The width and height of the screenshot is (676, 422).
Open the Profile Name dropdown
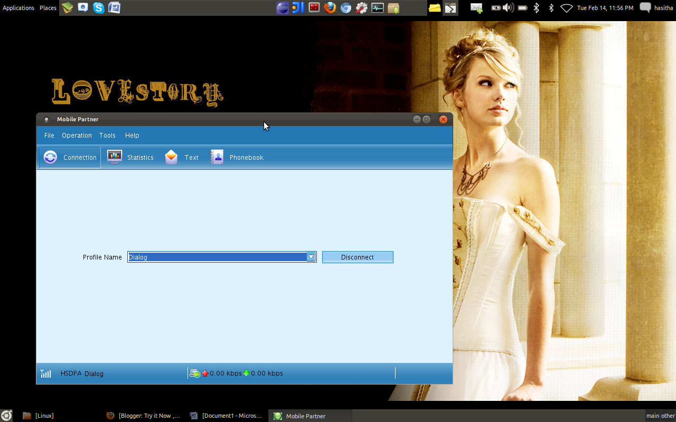pos(311,257)
